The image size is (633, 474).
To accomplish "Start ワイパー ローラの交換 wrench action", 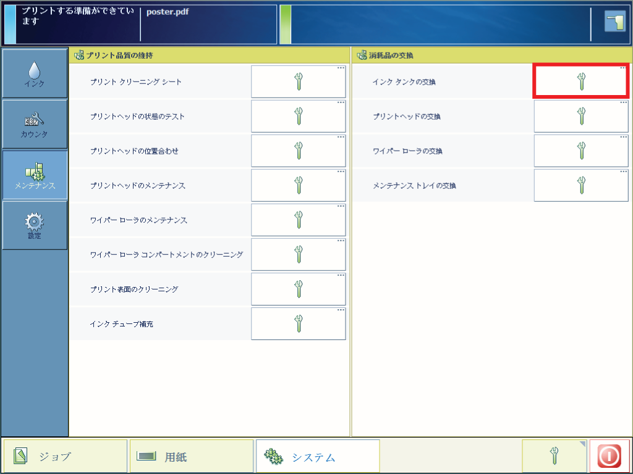I will [x=581, y=151].
